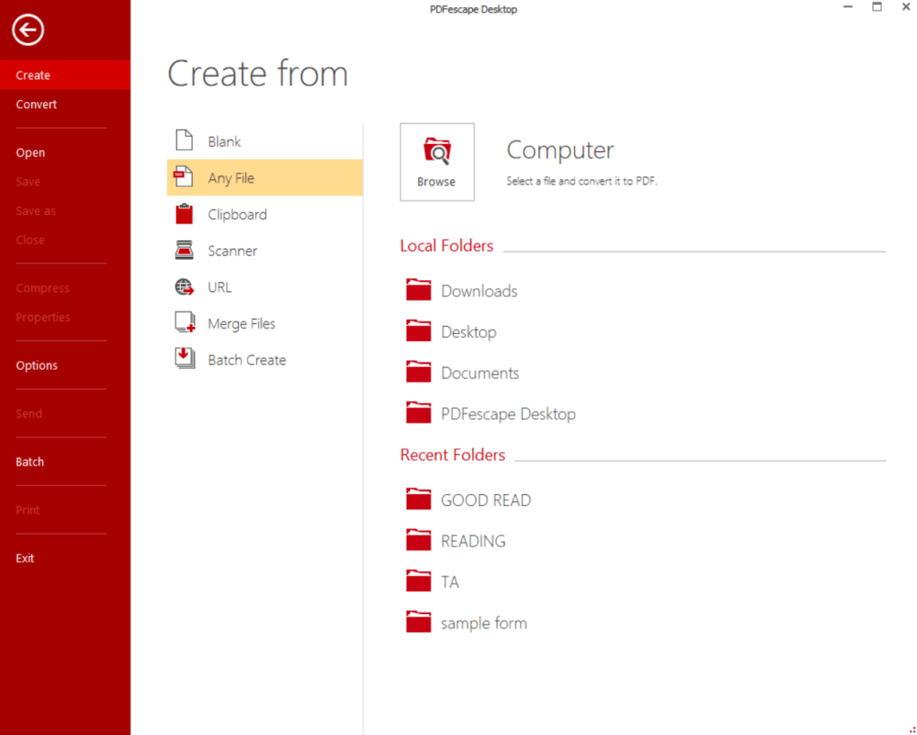This screenshot has width=917, height=735.
Task: Select the Any File option label
Action: pyautogui.click(x=231, y=178)
